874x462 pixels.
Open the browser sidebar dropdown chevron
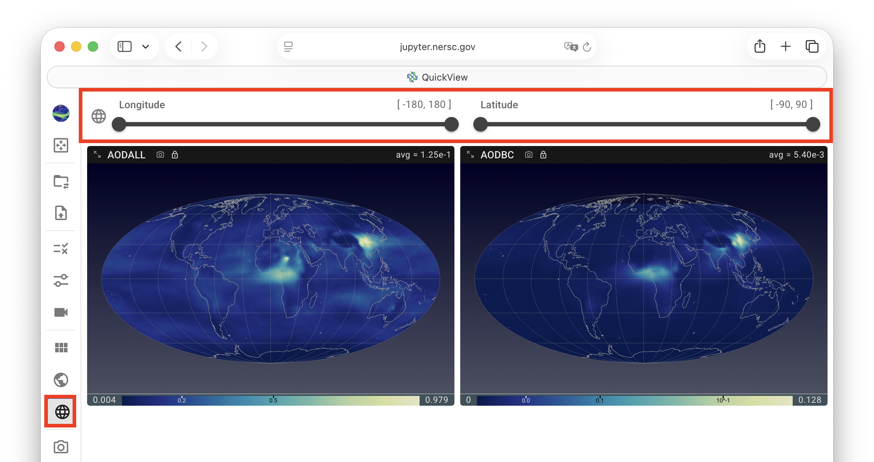click(146, 46)
